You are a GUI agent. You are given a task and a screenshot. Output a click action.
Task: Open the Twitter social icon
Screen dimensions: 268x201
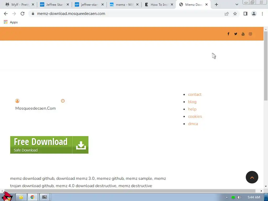click(236, 34)
